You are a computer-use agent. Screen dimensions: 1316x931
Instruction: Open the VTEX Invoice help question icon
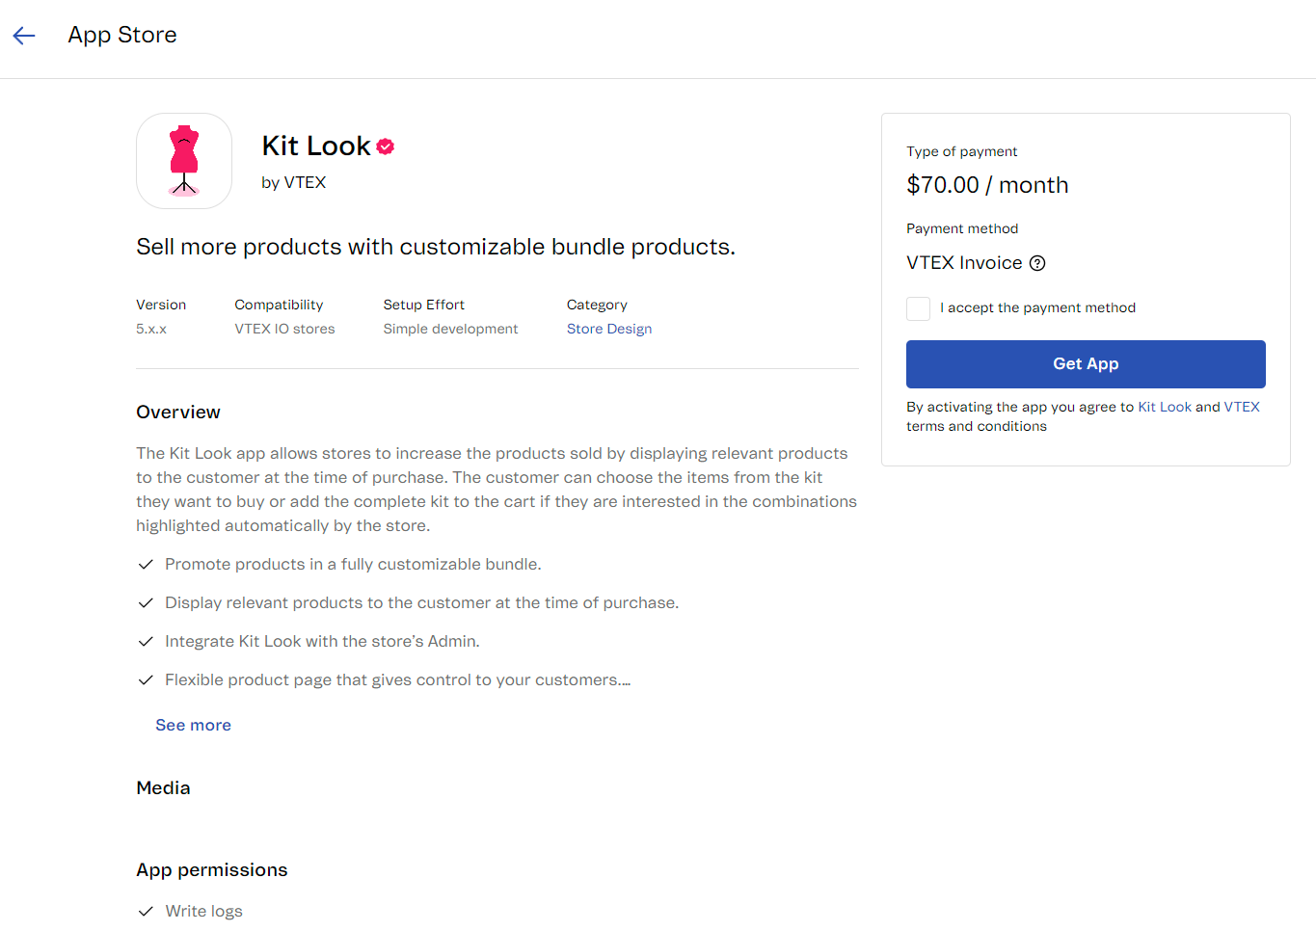[x=1037, y=263]
